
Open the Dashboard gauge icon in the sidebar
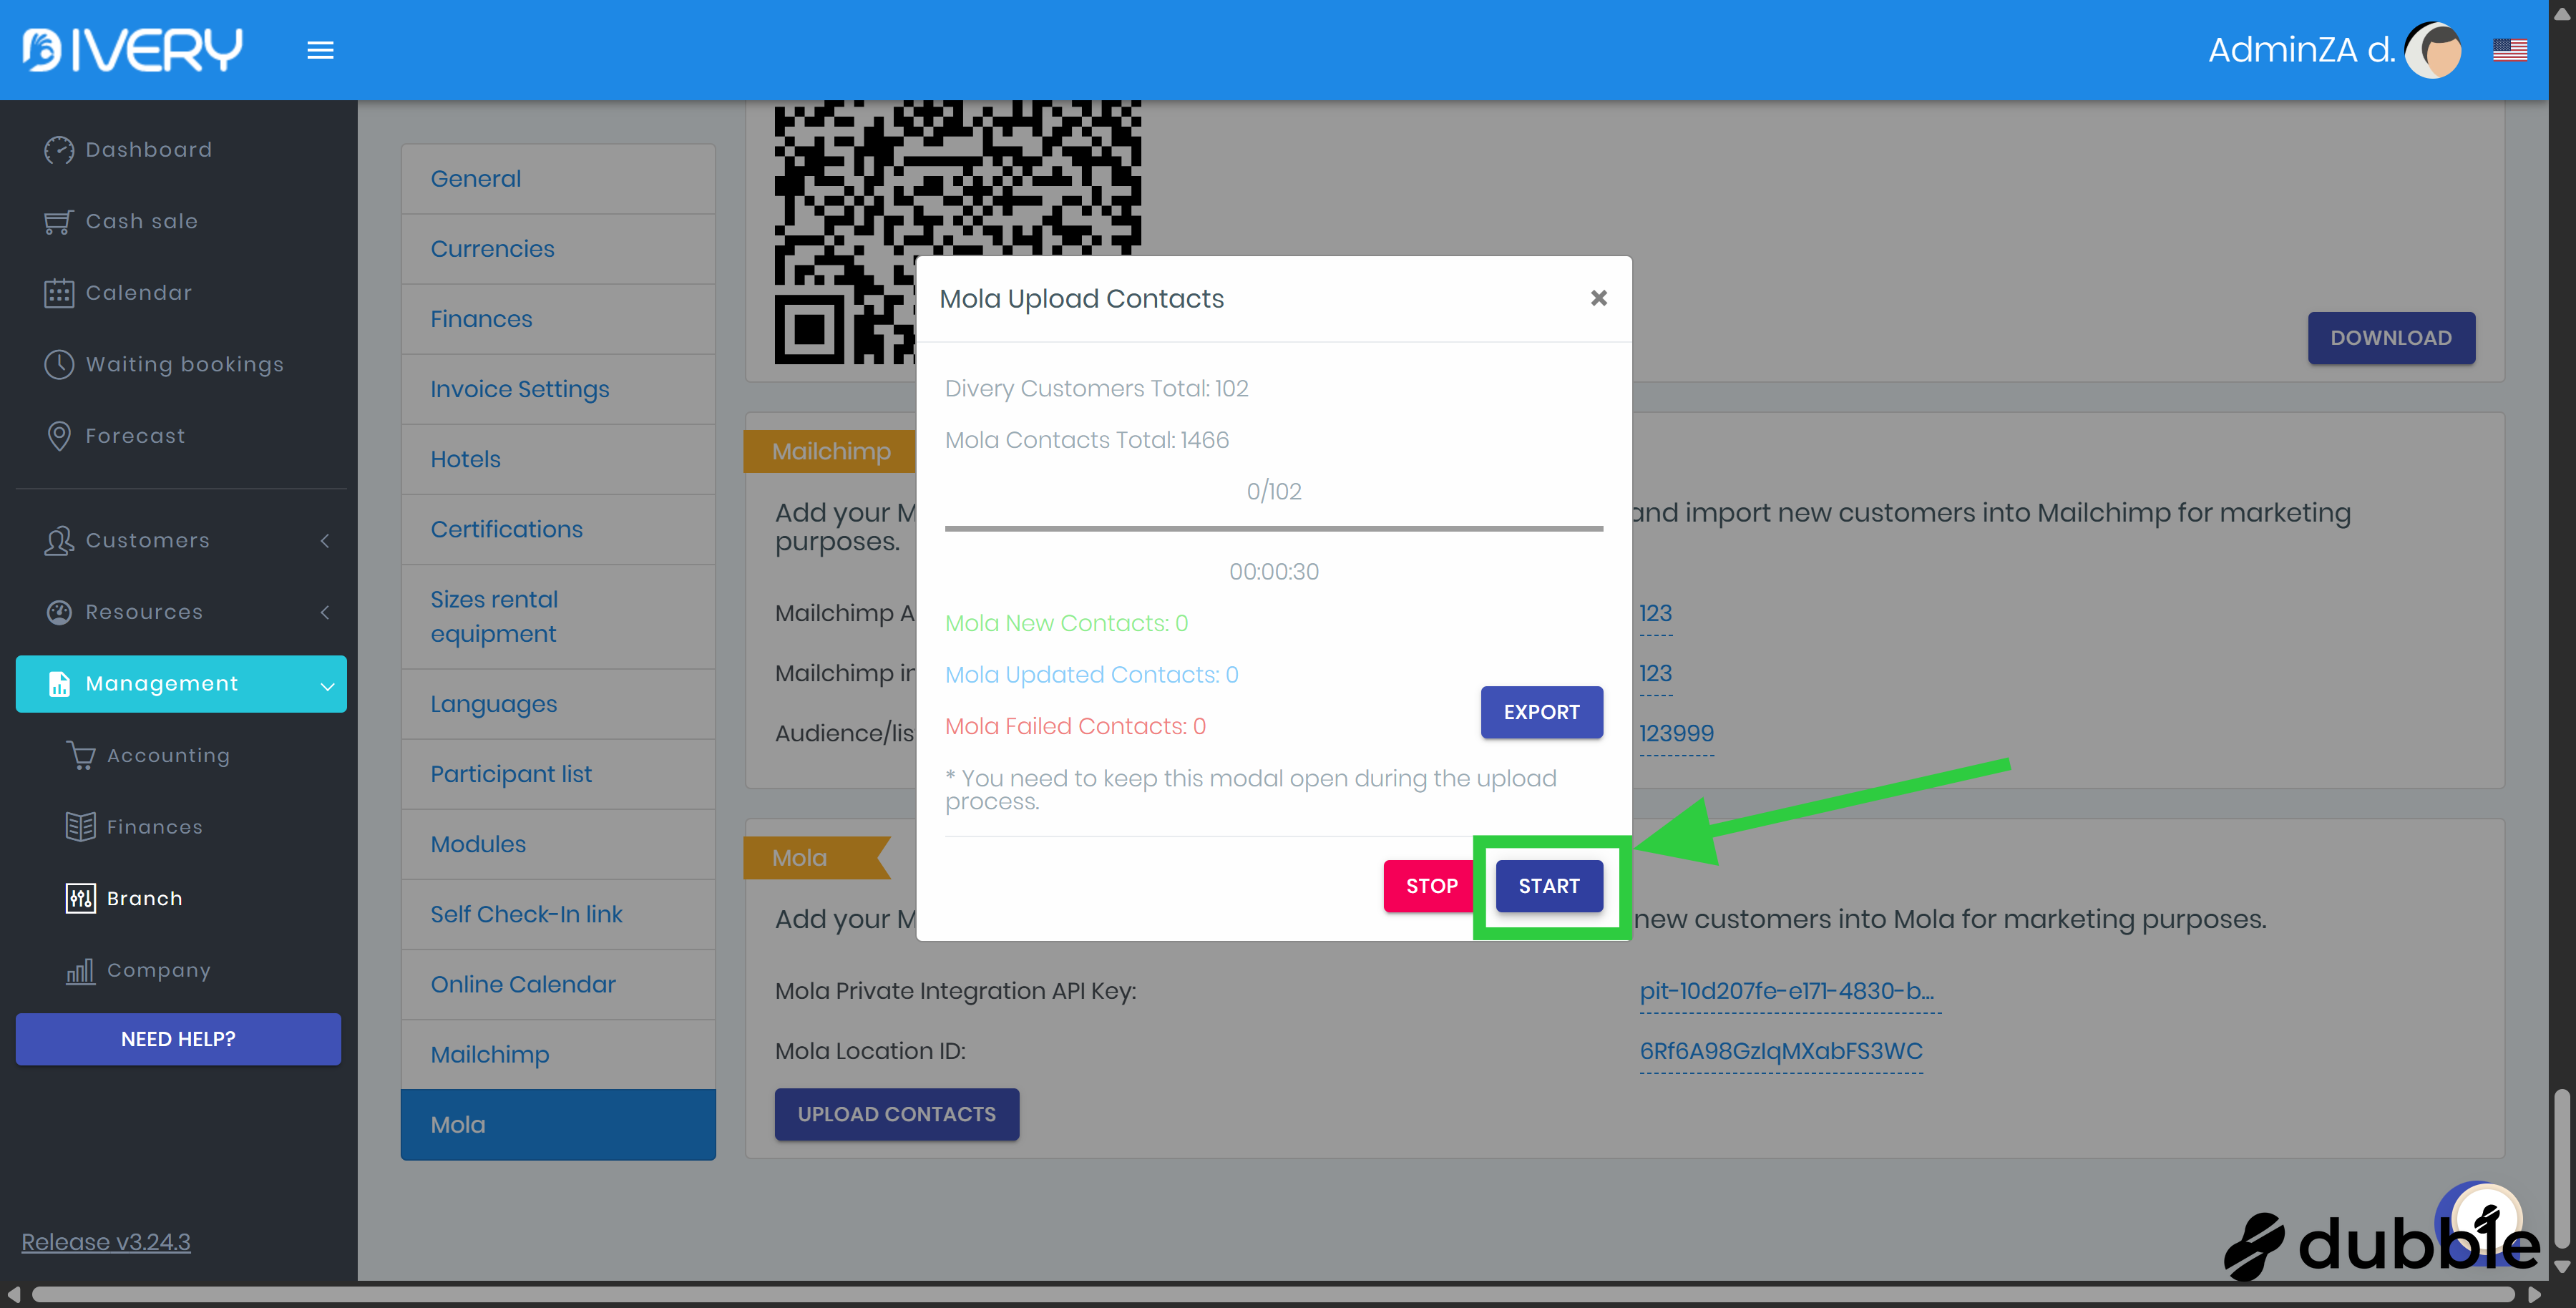coord(59,150)
